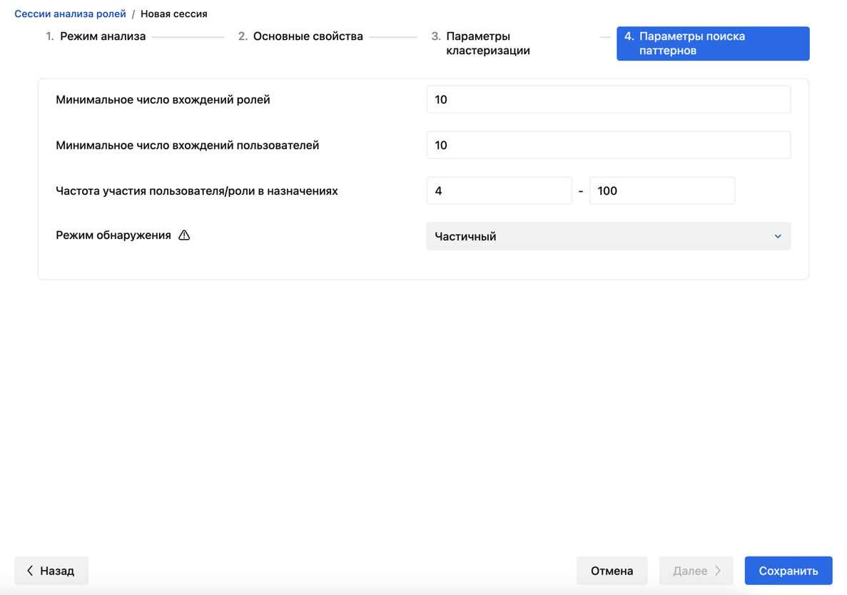The image size is (847, 595).
Task: Click the Назад button
Action: (51, 571)
